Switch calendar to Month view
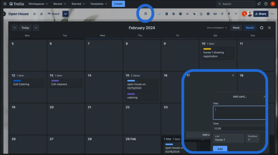 click(250, 28)
